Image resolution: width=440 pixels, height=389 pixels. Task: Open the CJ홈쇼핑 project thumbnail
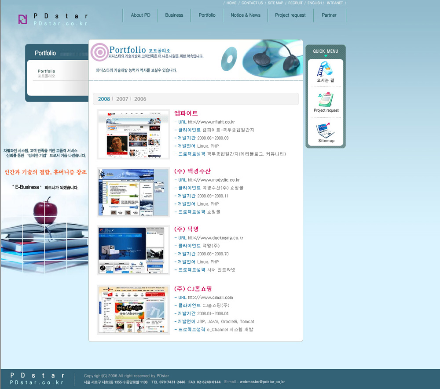(133, 310)
